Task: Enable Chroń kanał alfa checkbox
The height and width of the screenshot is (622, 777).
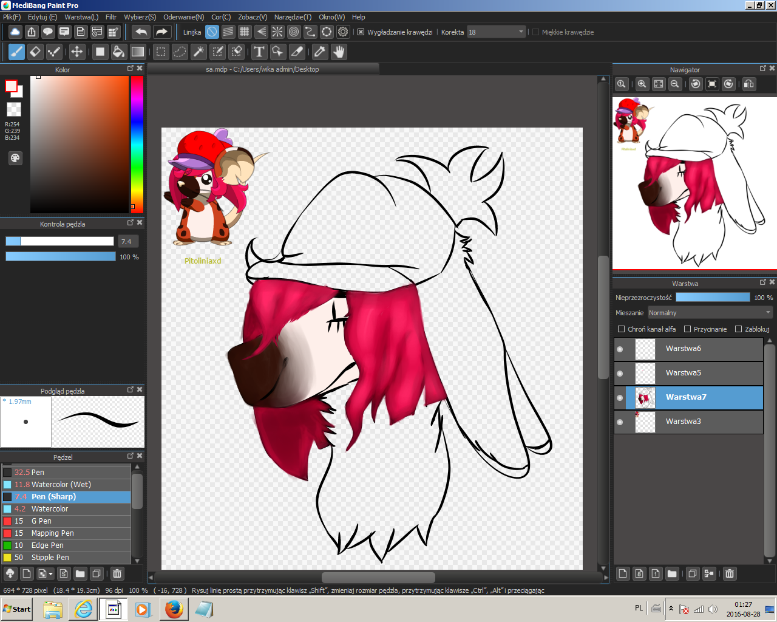Action: click(x=621, y=329)
